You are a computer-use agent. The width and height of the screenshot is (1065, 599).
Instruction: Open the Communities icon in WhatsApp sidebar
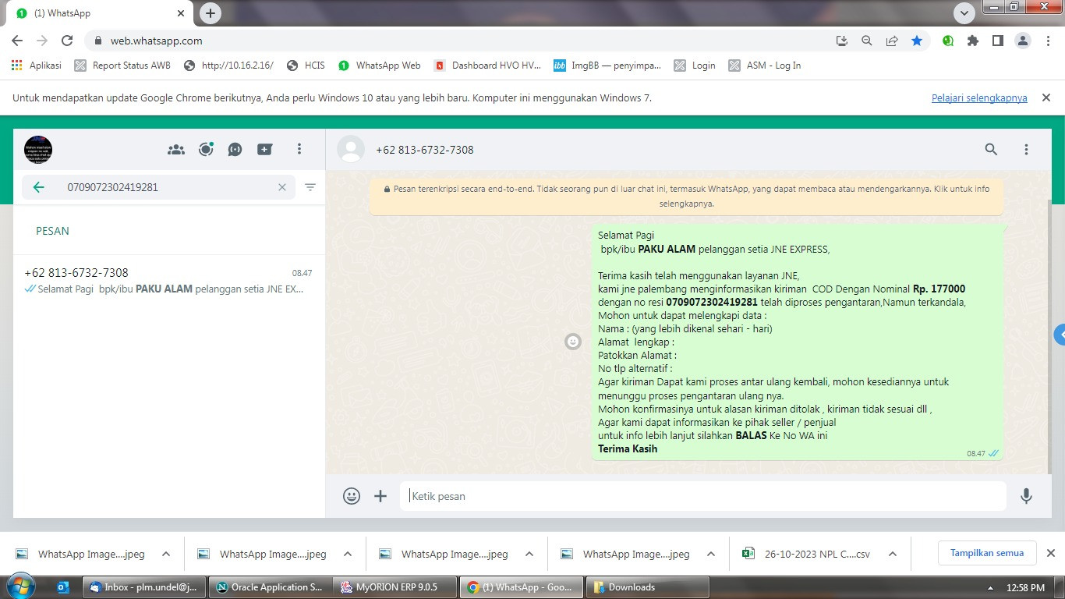(176, 149)
